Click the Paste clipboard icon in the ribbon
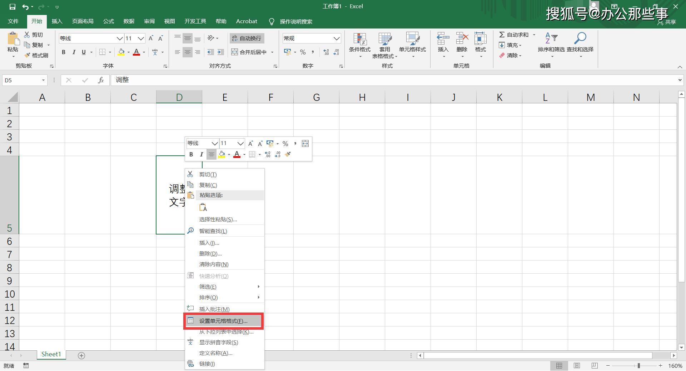Image resolution: width=686 pixels, height=371 pixels. [13, 39]
